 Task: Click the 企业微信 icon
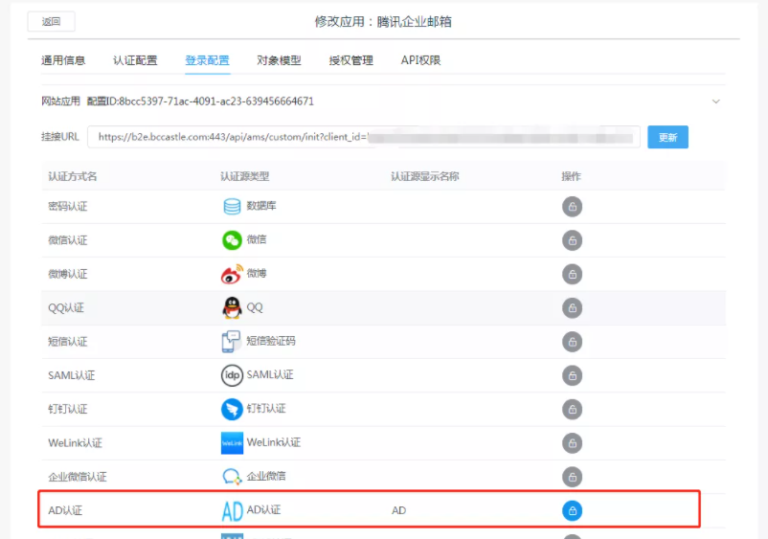(x=232, y=477)
